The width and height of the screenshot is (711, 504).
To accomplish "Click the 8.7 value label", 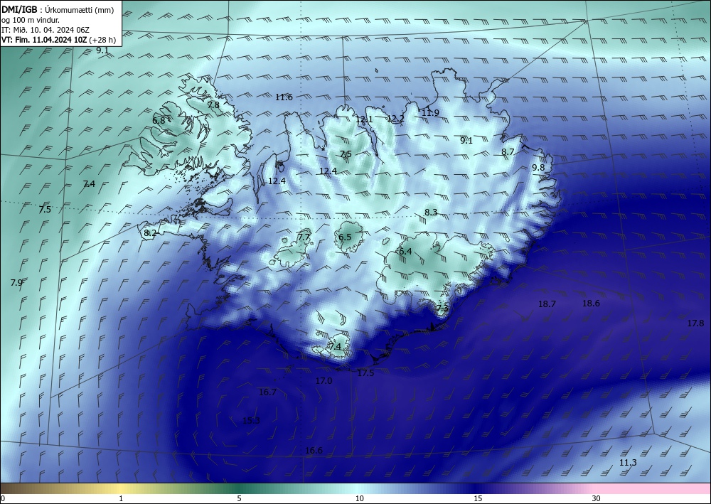I will 508,152.
